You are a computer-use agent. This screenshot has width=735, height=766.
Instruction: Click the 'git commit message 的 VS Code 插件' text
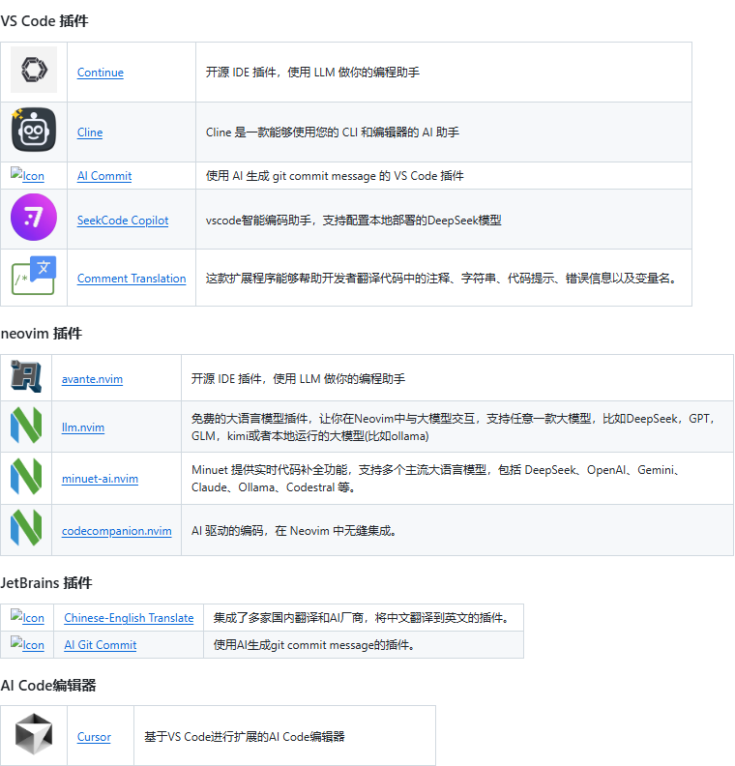(x=335, y=176)
